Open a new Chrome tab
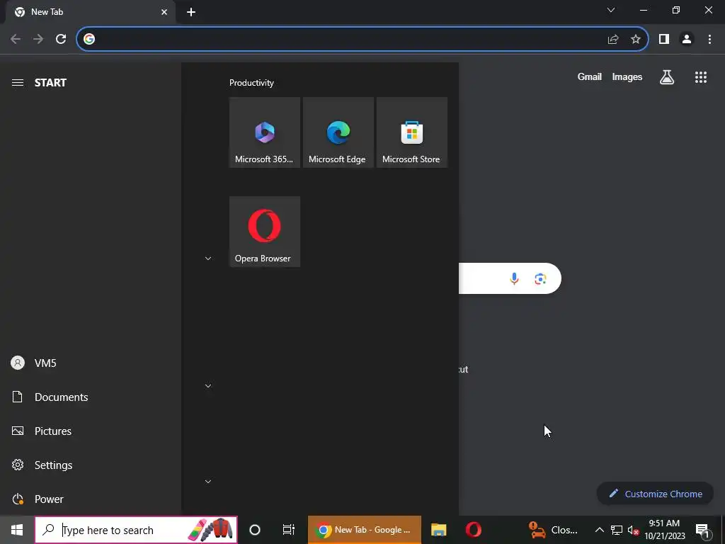725x544 pixels. [x=191, y=12]
